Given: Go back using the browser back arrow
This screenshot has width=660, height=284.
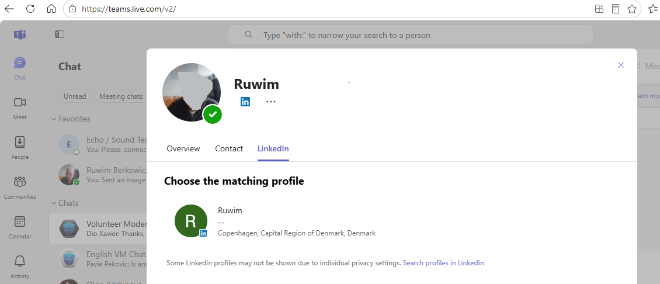Looking at the screenshot, I should [x=9, y=9].
